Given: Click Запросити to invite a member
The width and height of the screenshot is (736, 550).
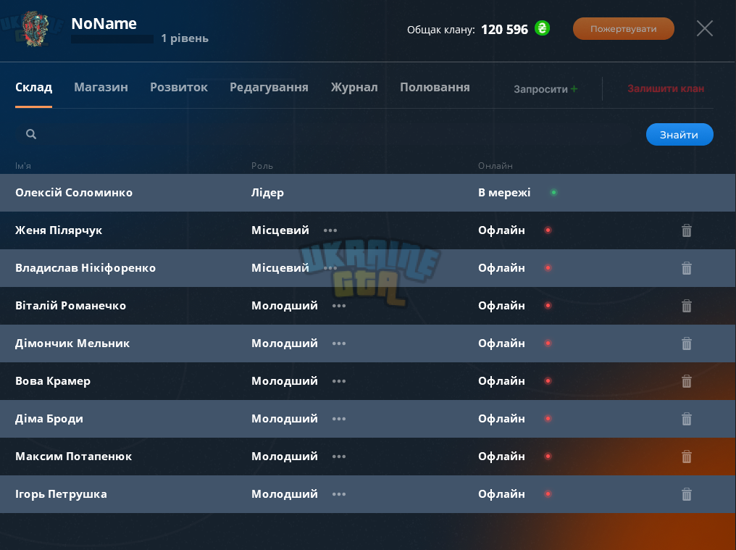Looking at the screenshot, I should 545,89.
